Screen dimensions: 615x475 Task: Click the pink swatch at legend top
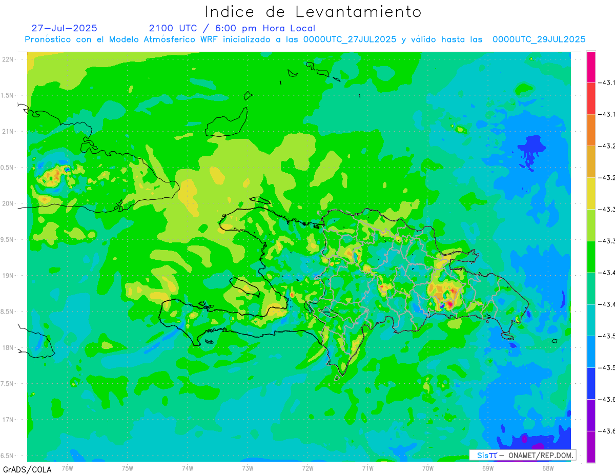click(591, 67)
